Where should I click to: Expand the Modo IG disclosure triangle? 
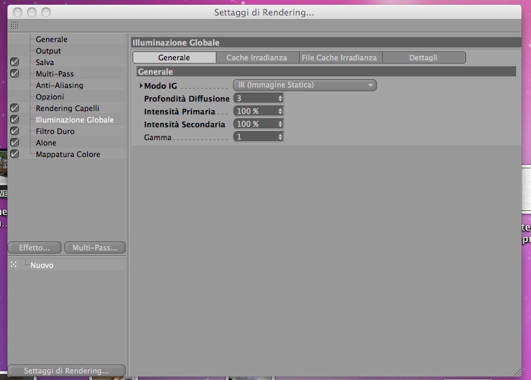[141, 86]
